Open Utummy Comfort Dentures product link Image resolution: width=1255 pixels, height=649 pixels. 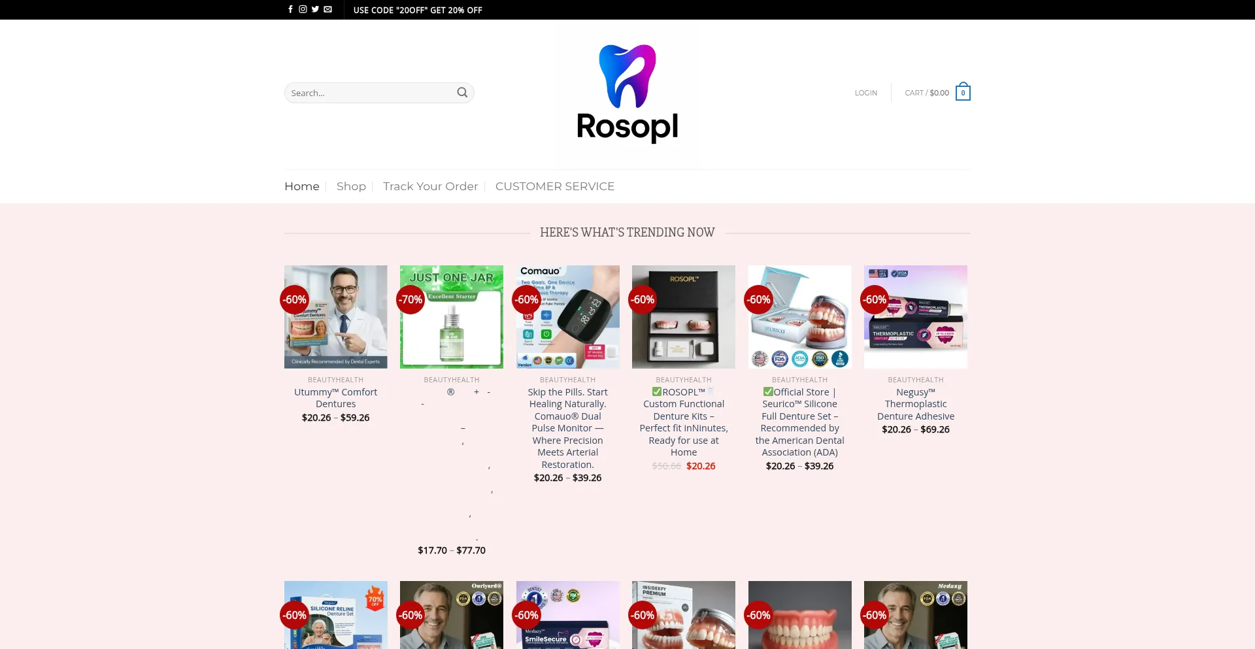336,398
